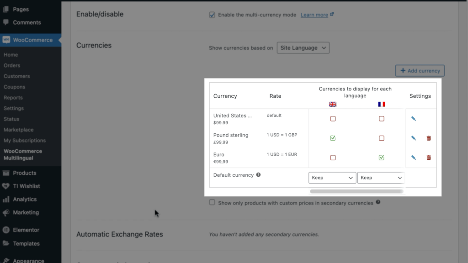This screenshot has width=468, height=263.
Task: Toggle Enable the multi-currency mode checkbox
Action: (212, 15)
